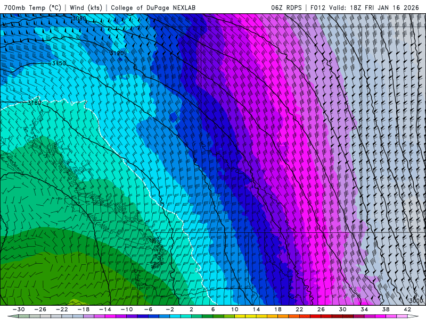The width and height of the screenshot is (426, 319).
Task: Click the right arrow end of the color bar
Action: pyautogui.click(x=413, y=317)
